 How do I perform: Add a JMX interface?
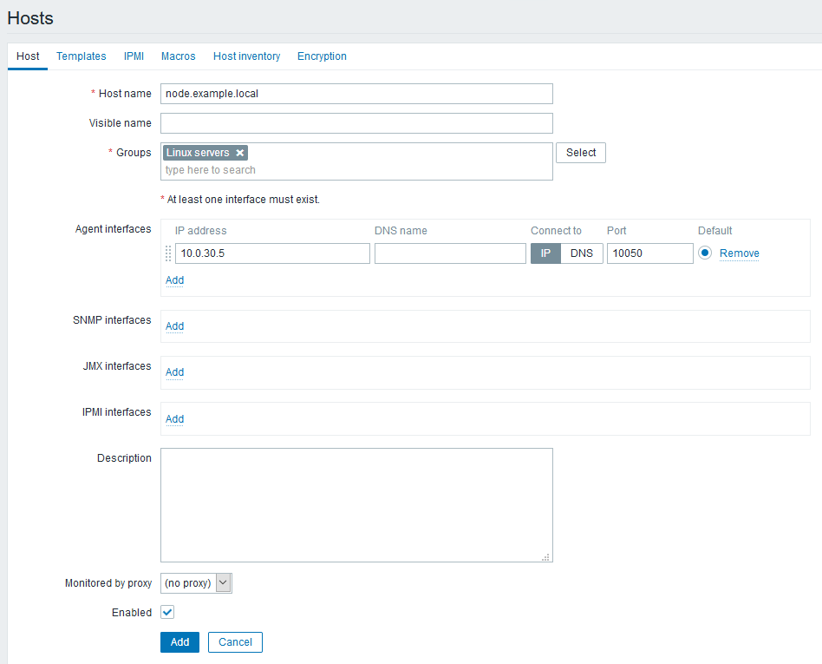[173, 372]
